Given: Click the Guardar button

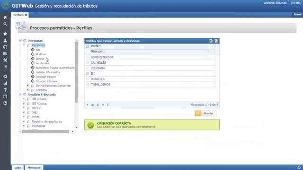Looking at the screenshot, I should (x=205, y=113).
